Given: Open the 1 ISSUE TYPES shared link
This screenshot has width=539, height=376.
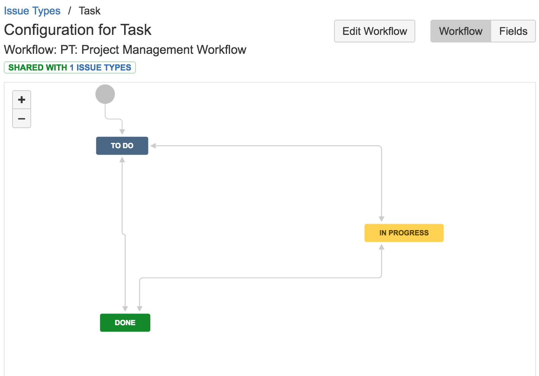Looking at the screenshot, I should point(100,67).
